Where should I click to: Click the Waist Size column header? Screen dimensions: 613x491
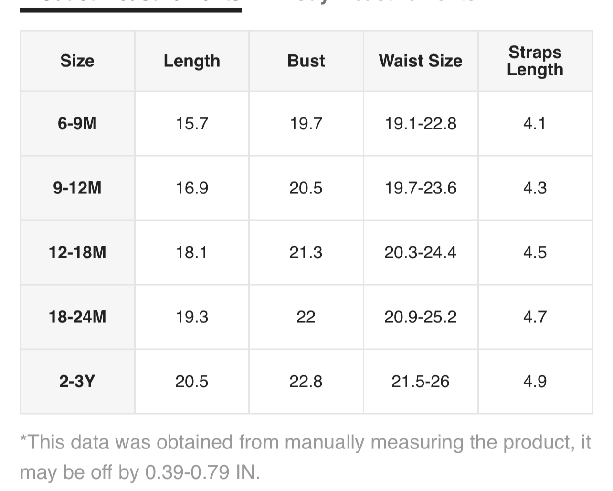(421, 61)
